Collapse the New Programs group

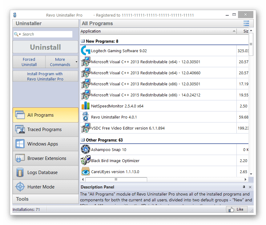83,41
